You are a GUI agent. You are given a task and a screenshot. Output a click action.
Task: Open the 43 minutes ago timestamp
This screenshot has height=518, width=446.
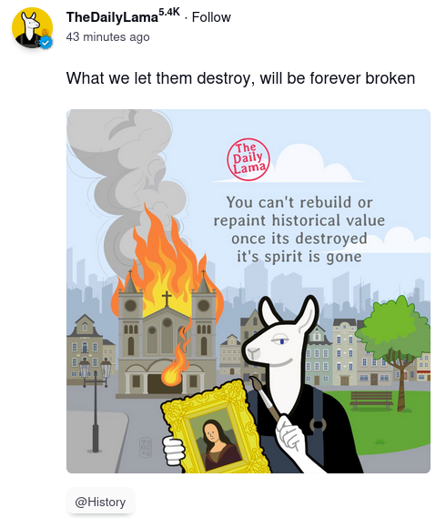click(x=107, y=36)
